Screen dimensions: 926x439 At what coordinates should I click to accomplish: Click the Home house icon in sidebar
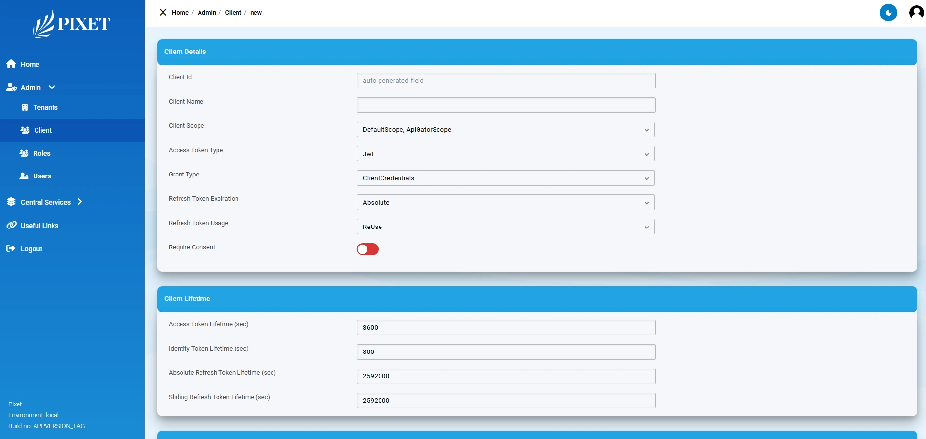[11, 64]
